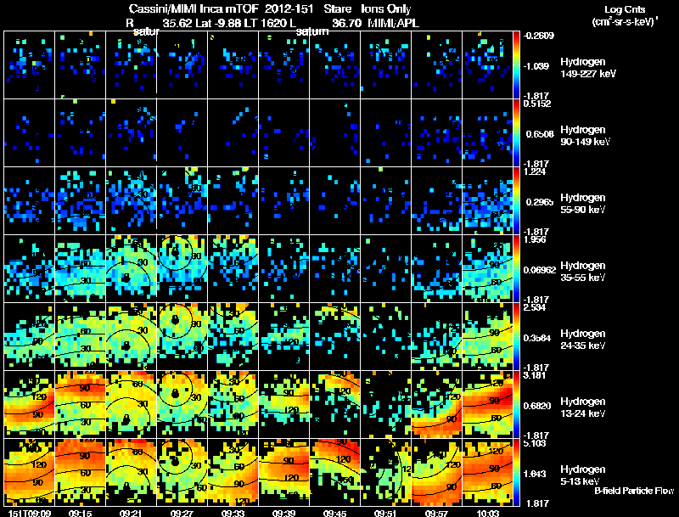The image size is (679, 517).
Task: Open the 149-227 keV panel at 09:33
Action: pyautogui.click(x=233, y=65)
